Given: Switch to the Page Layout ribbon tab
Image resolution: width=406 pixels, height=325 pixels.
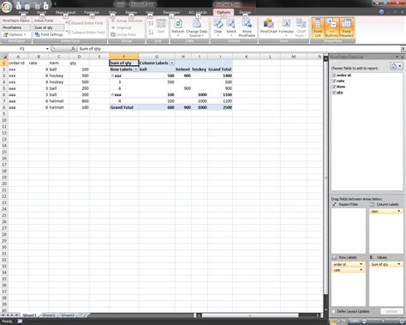Looking at the screenshot, I should (65, 12).
